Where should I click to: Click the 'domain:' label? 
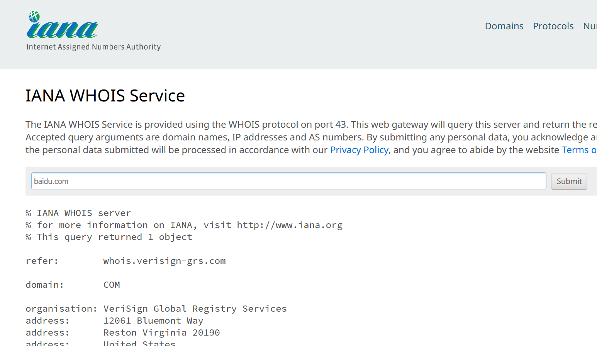pos(45,285)
